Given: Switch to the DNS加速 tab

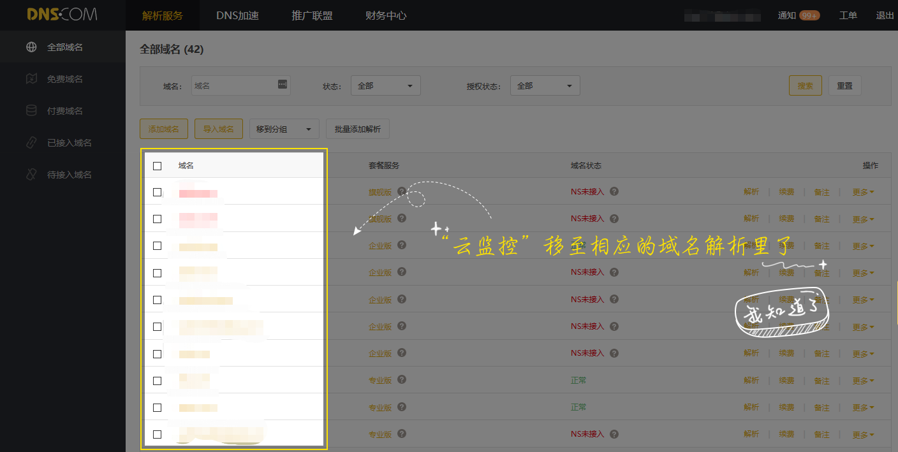Looking at the screenshot, I should (x=237, y=15).
